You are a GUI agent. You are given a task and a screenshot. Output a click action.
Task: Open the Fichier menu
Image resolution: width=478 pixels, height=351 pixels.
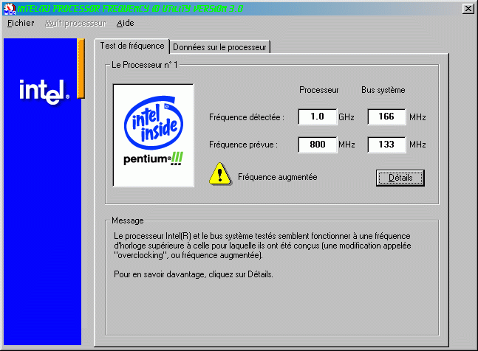tap(21, 23)
